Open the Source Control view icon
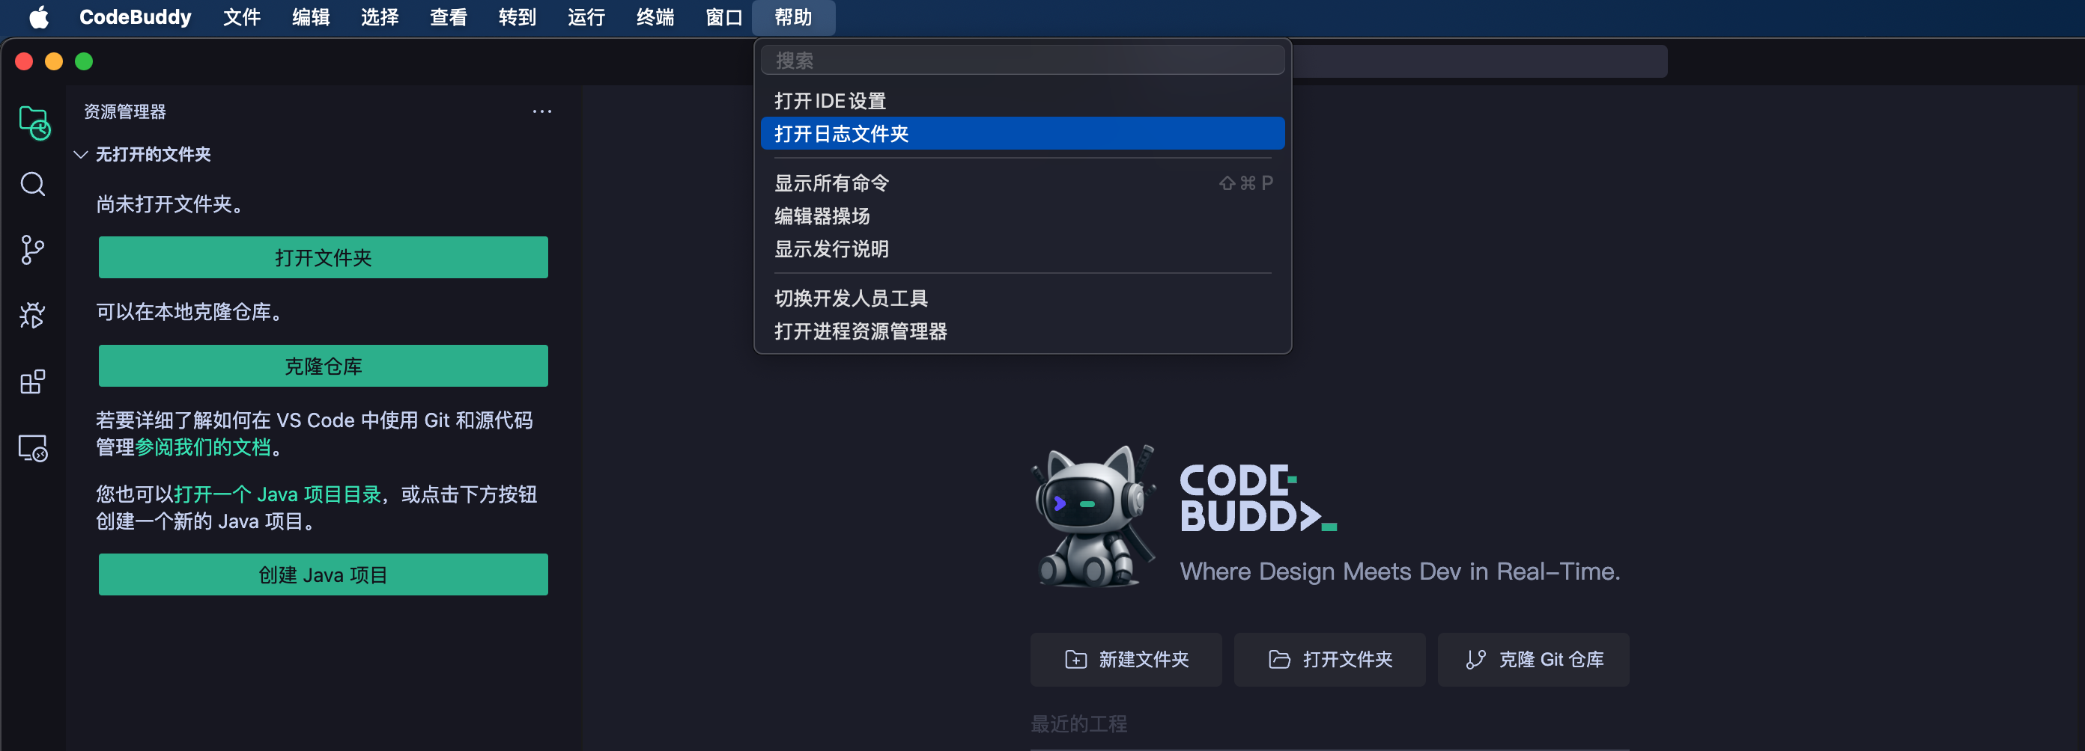The image size is (2085, 751). pos(33,250)
